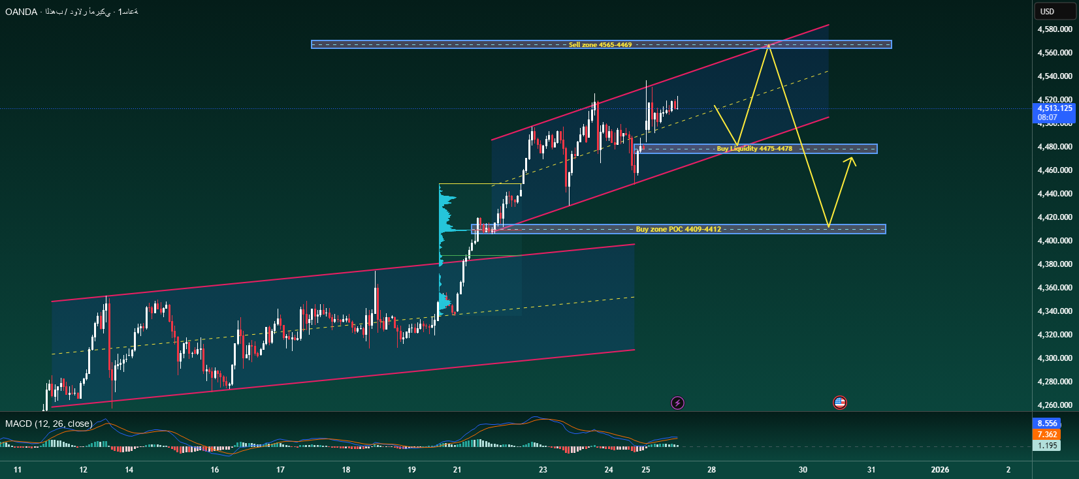
Task: Click the Buy zone POC 4409-4412 box
Action: (678, 229)
